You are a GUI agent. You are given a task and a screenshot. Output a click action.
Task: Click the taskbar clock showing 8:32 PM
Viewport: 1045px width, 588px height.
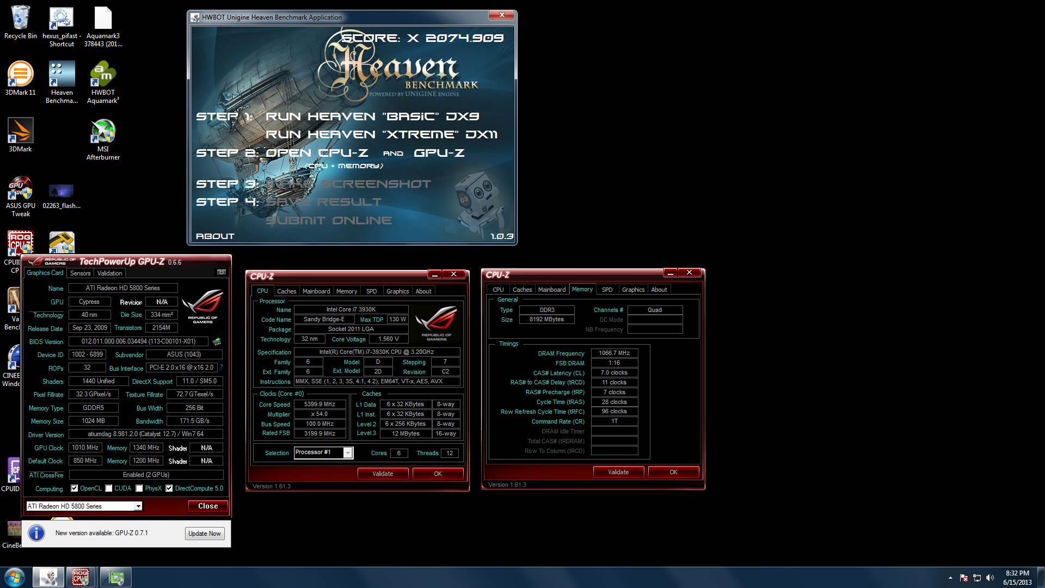click(x=1017, y=578)
